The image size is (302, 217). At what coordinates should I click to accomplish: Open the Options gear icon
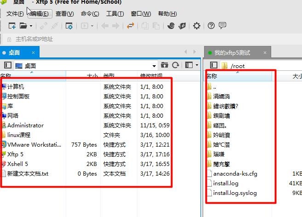click(197, 26)
